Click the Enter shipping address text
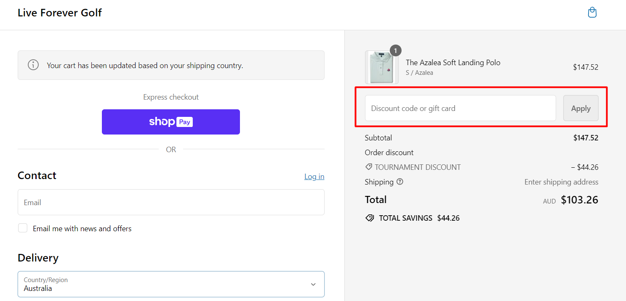This screenshot has width=626, height=301. coord(561,182)
